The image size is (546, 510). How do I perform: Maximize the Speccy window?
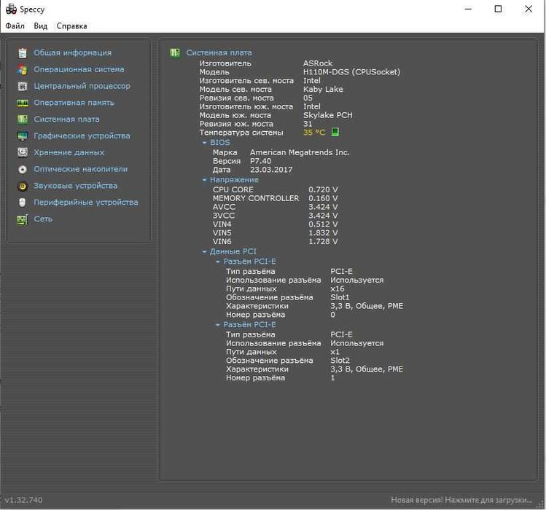click(499, 9)
